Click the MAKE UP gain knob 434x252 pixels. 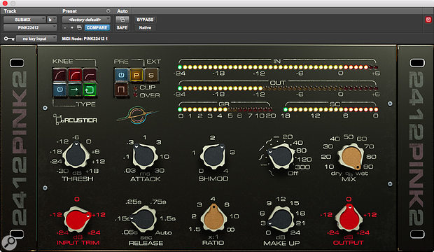point(281,219)
